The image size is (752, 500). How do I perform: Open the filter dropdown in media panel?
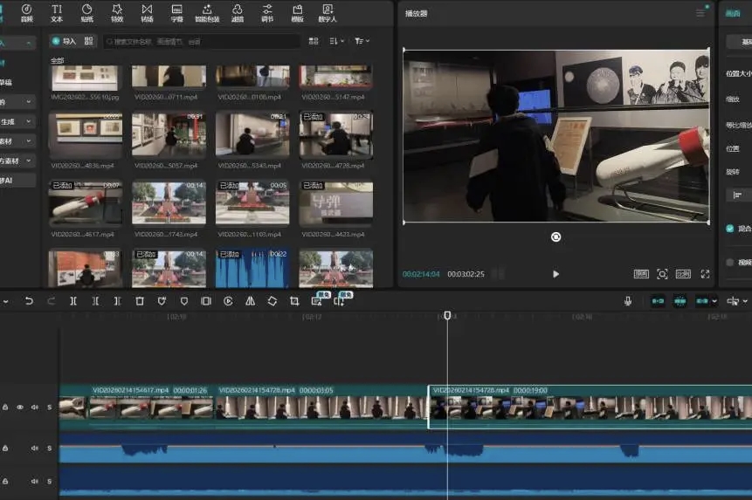click(362, 41)
